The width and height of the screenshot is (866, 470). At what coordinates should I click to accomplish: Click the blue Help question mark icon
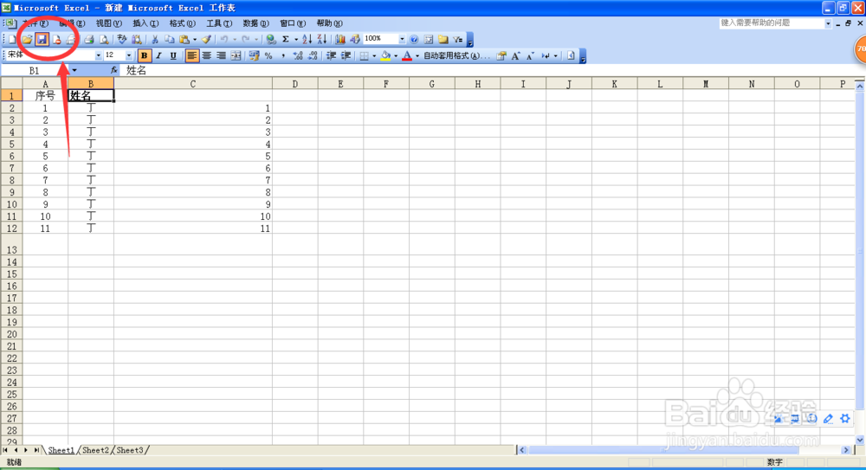coord(414,39)
